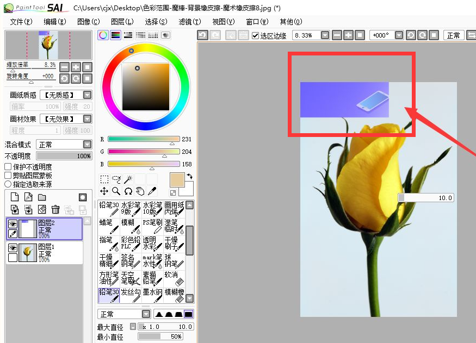Open the 图层 menu
The width and height of the screenshot is (476, 343).
(122, 22)
